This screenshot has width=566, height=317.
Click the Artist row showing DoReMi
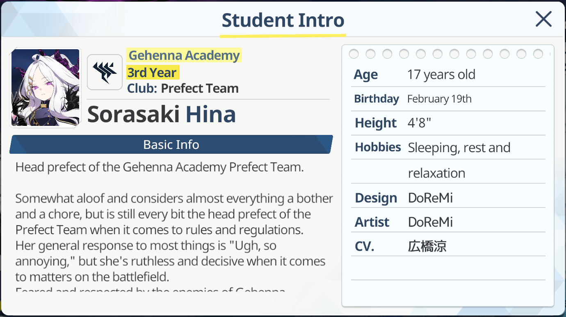(430, 222)
